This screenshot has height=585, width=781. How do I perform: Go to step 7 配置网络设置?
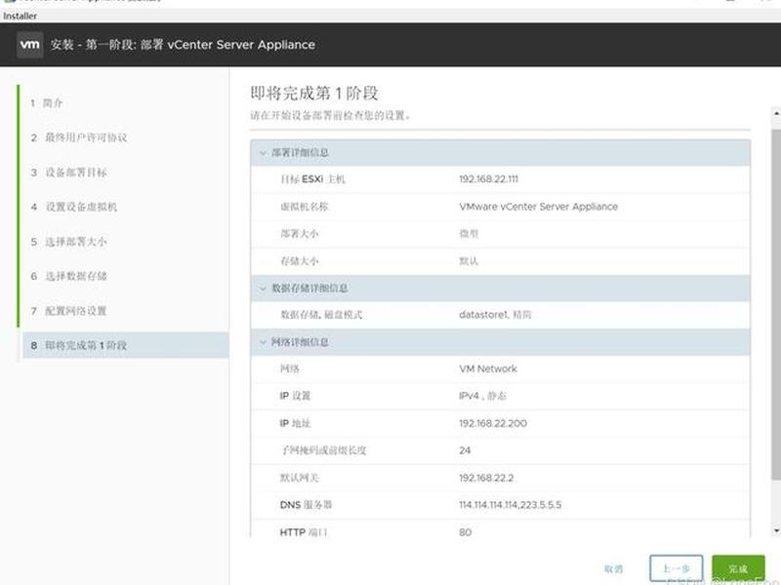68,311
